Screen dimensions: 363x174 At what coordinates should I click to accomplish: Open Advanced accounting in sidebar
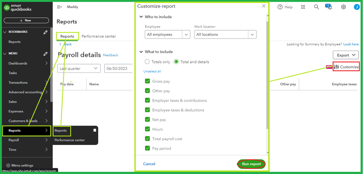coord(25,92)
